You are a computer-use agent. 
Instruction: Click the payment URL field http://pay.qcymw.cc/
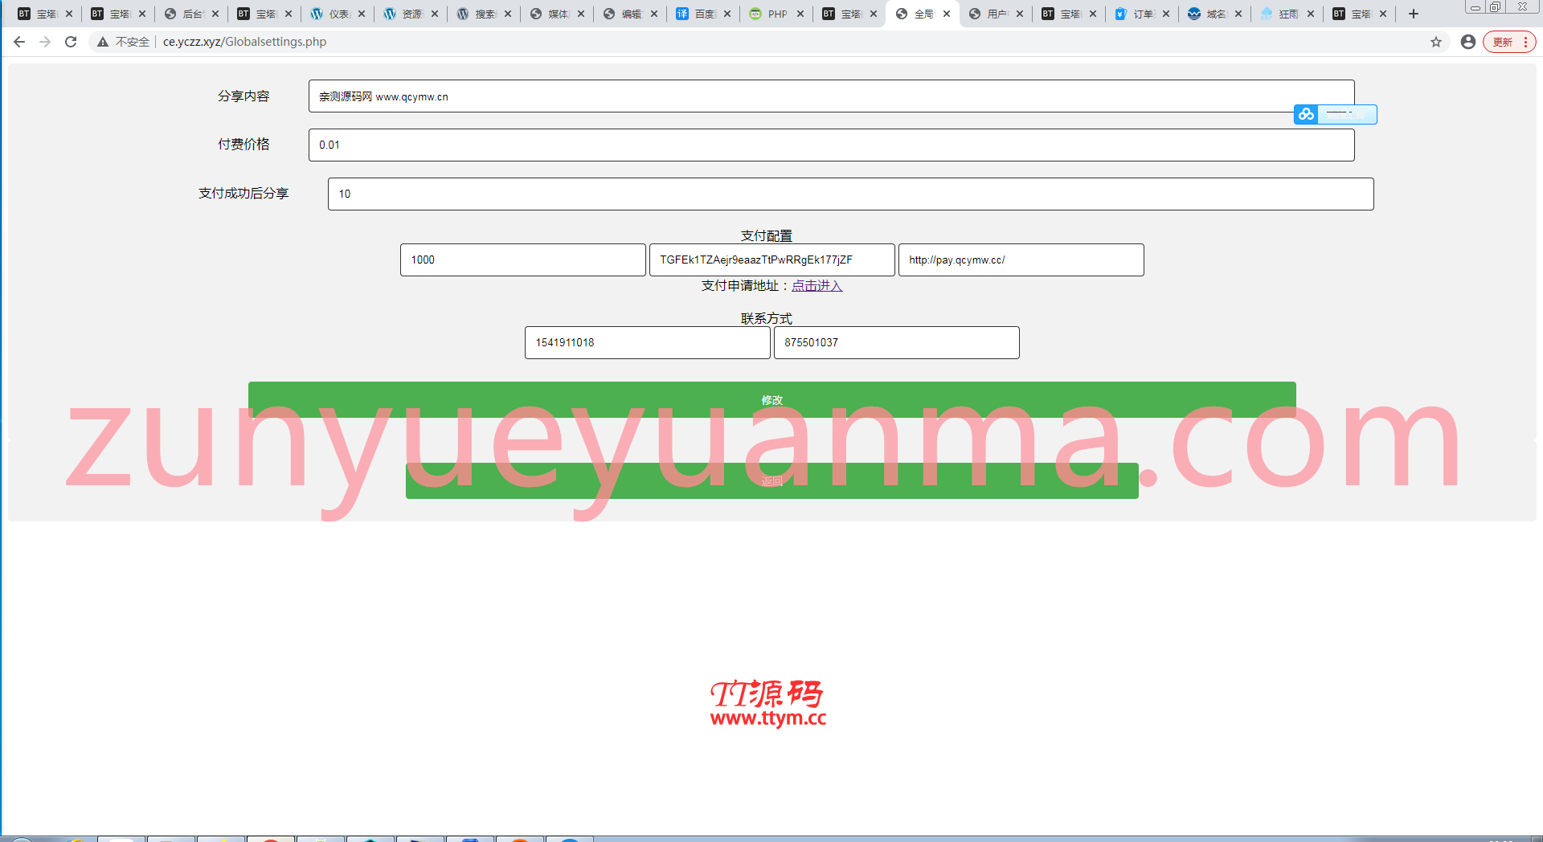pyautogui.click(x=1021, y=260)
